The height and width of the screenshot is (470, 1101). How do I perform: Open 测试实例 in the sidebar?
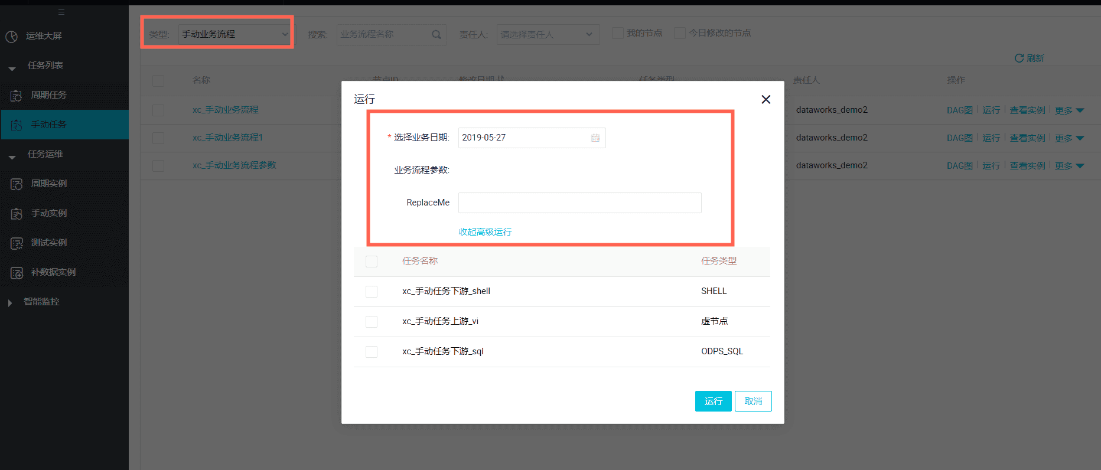click(x=48, y=243)
